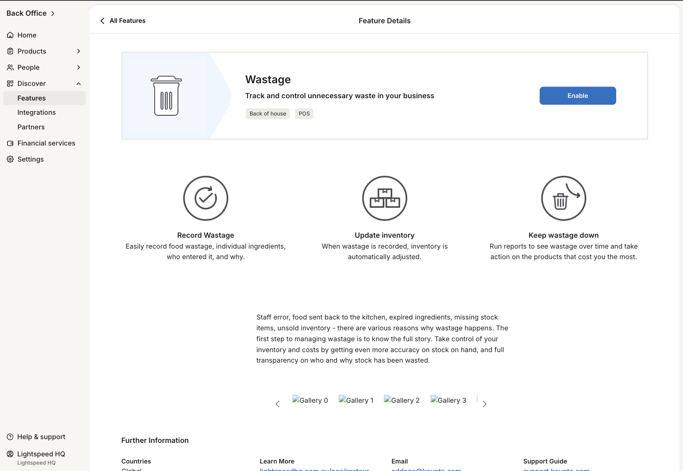Open Settings label in the sidebar
The width and height of the screenshot is (683, 471).
pyautogui.click(x=30, y=159)
